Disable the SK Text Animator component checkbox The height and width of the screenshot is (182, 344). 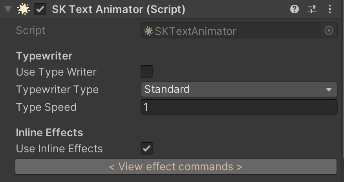tap(40, 9)
